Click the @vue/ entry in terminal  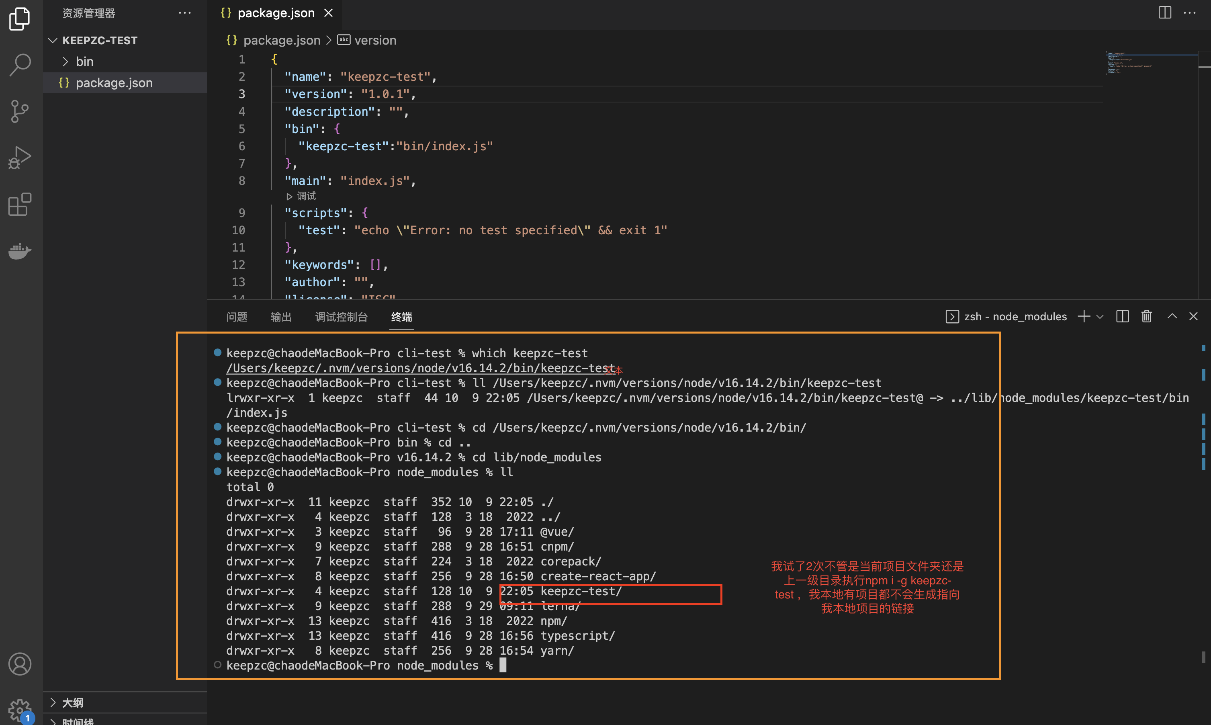(557, 532)
